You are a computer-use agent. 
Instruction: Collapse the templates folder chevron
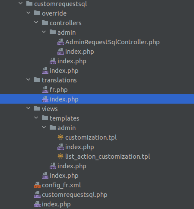36,118
